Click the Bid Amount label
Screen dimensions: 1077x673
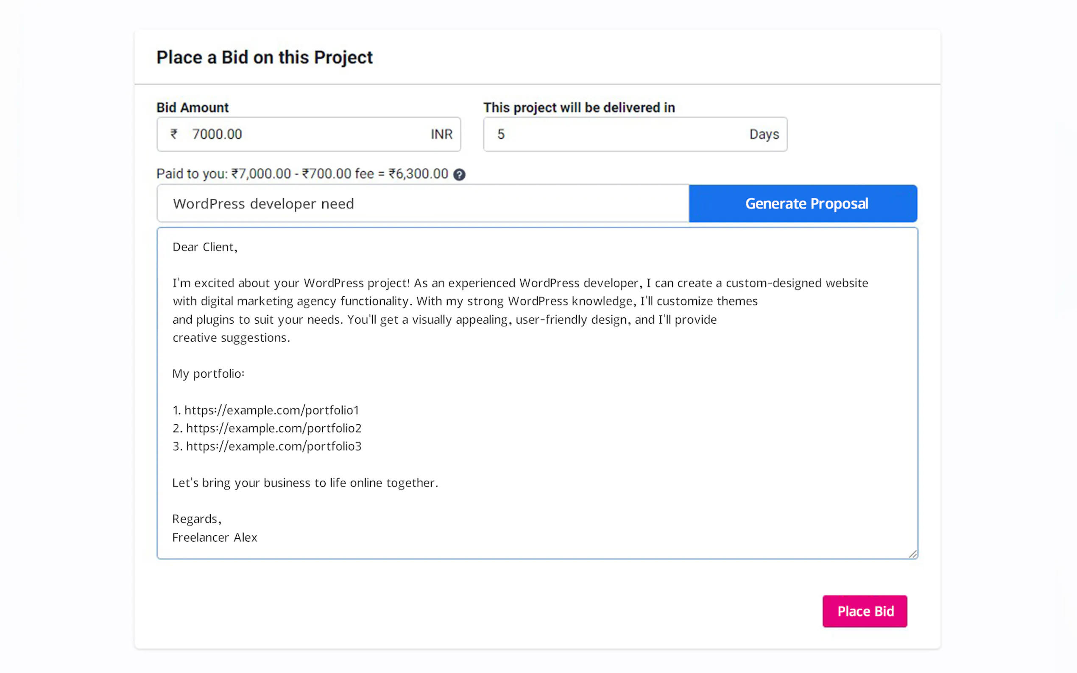(193, 107)
